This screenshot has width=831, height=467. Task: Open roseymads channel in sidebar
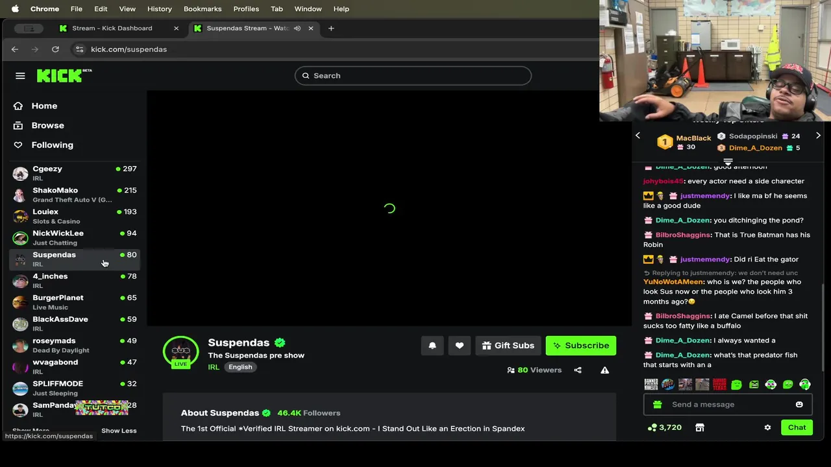coord(75,344)
